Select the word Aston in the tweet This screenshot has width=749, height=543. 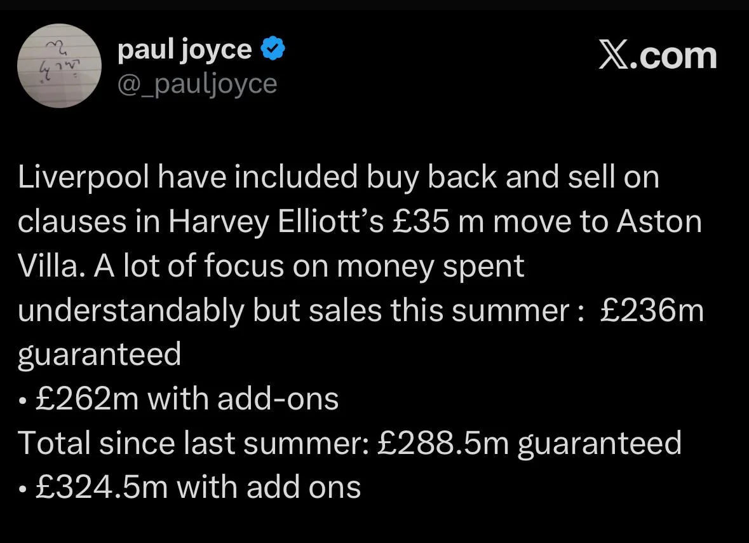coord(659,222)
